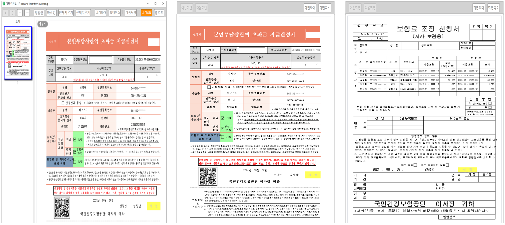Check 신청인과 동일 checkbox in middle viewer
Image resolution: width=505 pixels, height=225 pixels.
click(x=209, y=87)
